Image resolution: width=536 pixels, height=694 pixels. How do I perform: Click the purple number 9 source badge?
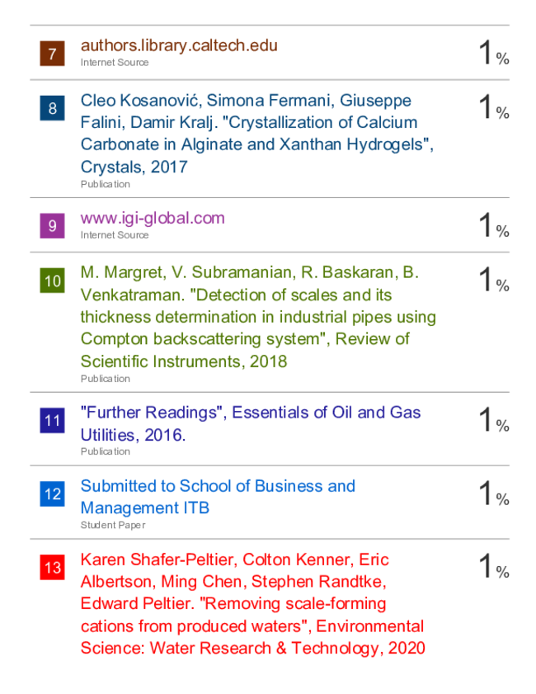[x=52, y=226]
